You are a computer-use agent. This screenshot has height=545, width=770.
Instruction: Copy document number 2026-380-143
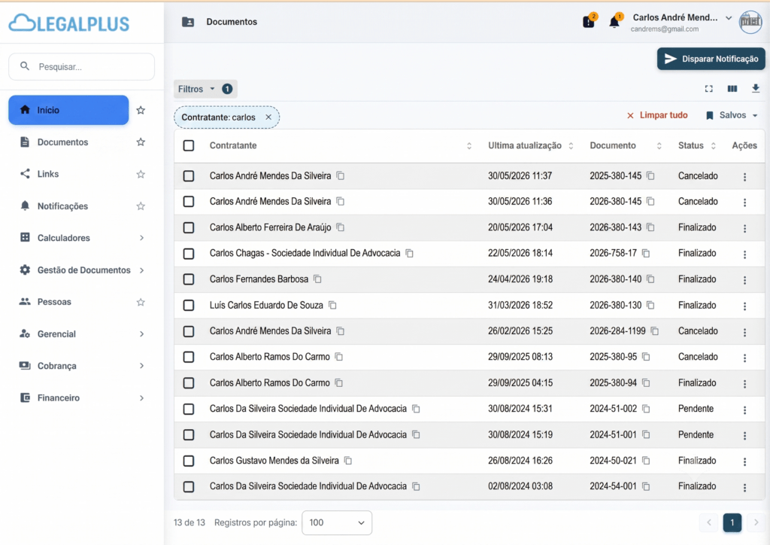tap(650, 227)
